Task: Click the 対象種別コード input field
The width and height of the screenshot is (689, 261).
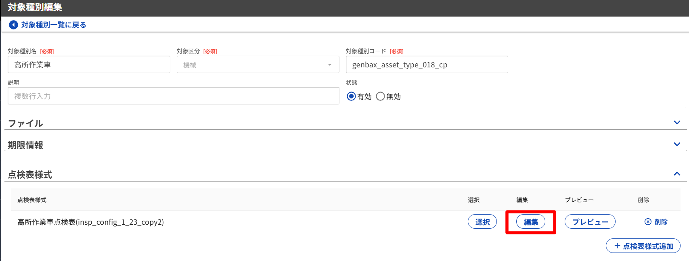Action: (427, 65)
